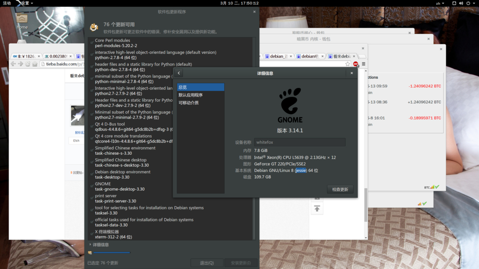
Task: Click the window indicator icon in top bar
Action: [454, 3]
